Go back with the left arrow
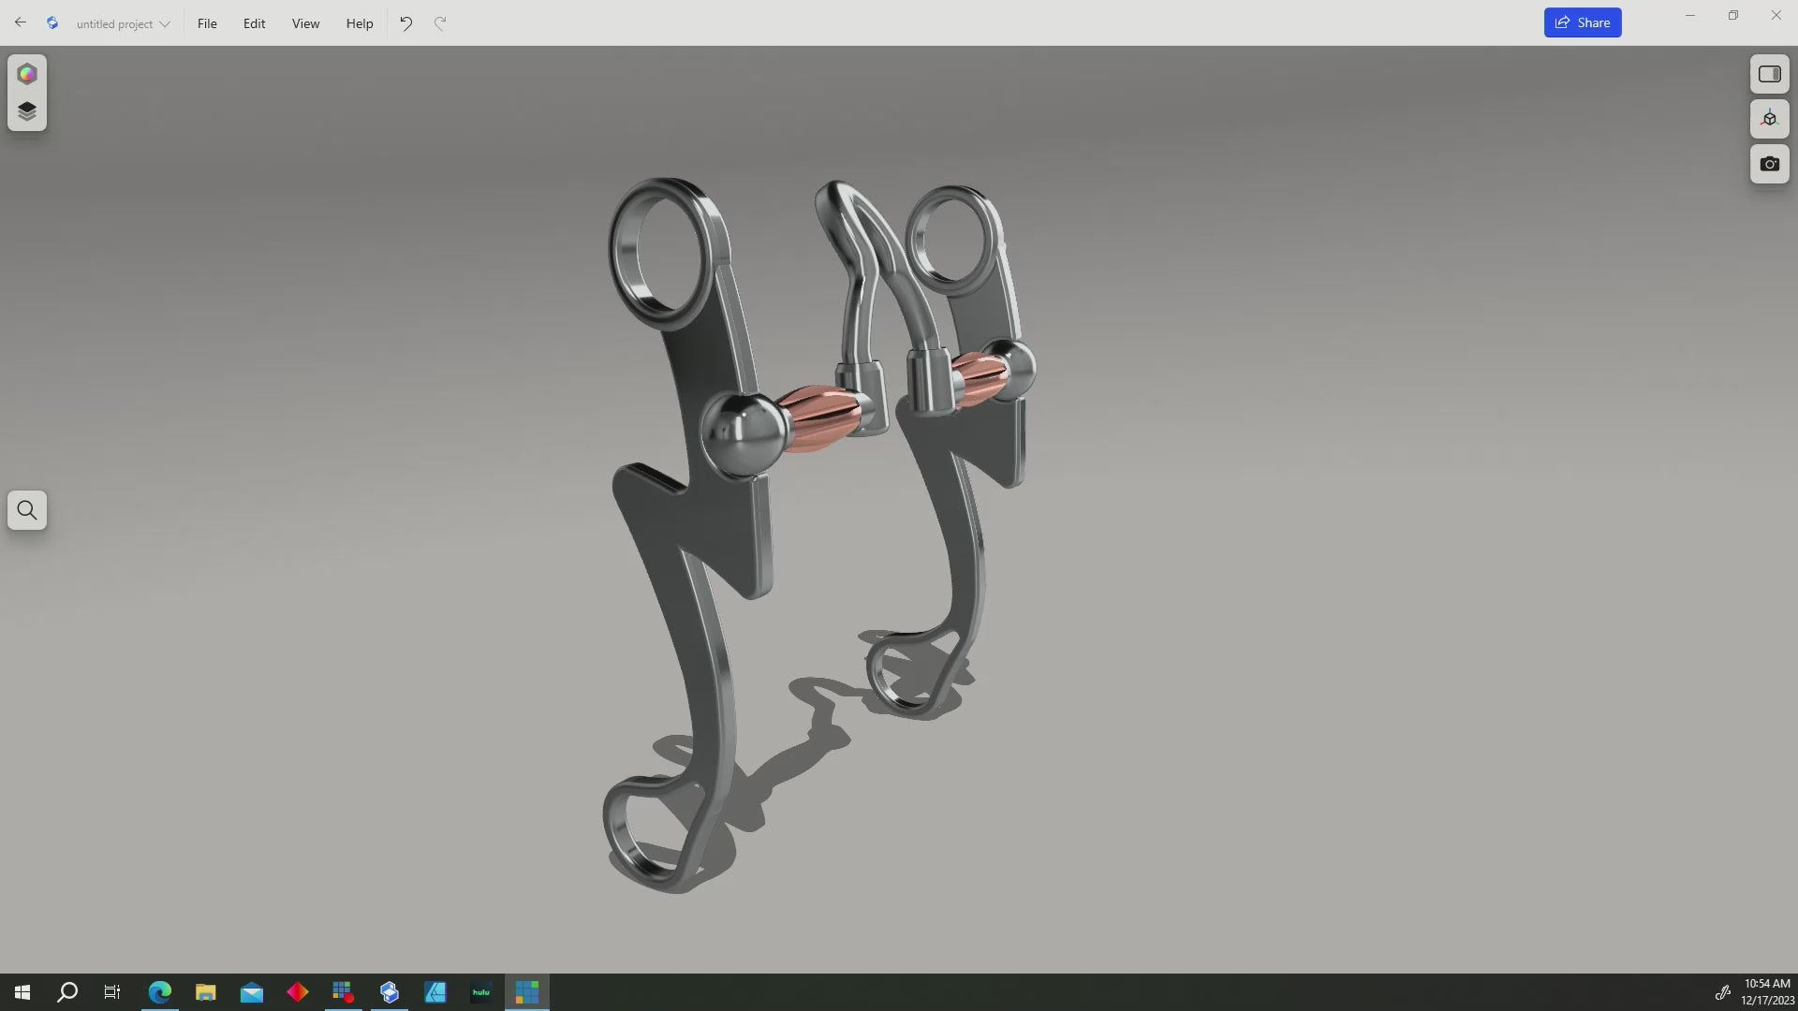 [20, 22]
